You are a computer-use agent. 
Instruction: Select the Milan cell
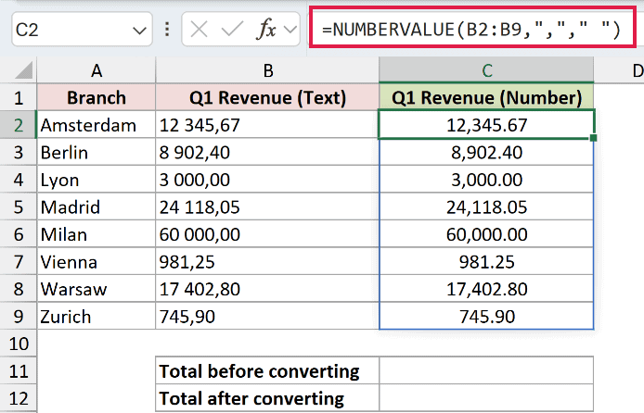click(x=97, y=234)
